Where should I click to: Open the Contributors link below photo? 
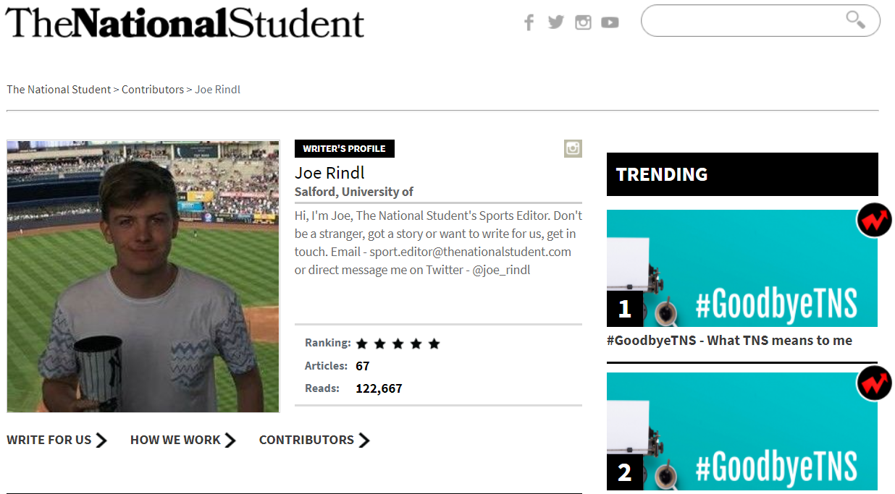click(x=306, y=440)
